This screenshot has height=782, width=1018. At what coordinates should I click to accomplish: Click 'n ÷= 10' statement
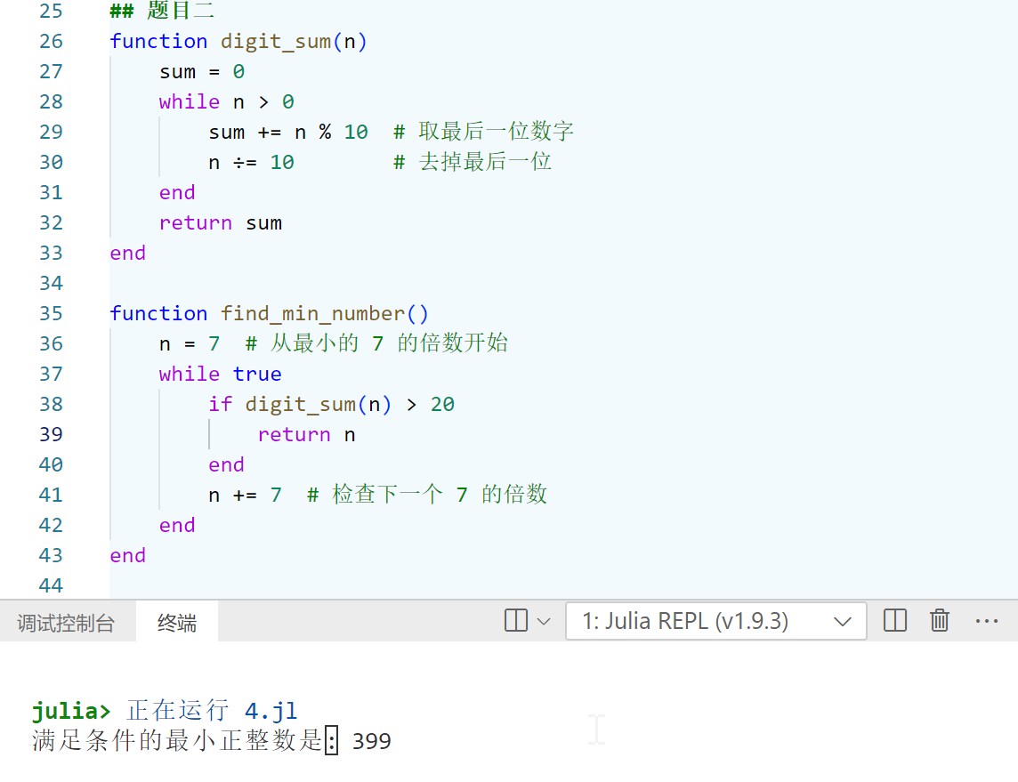point(251,162)
